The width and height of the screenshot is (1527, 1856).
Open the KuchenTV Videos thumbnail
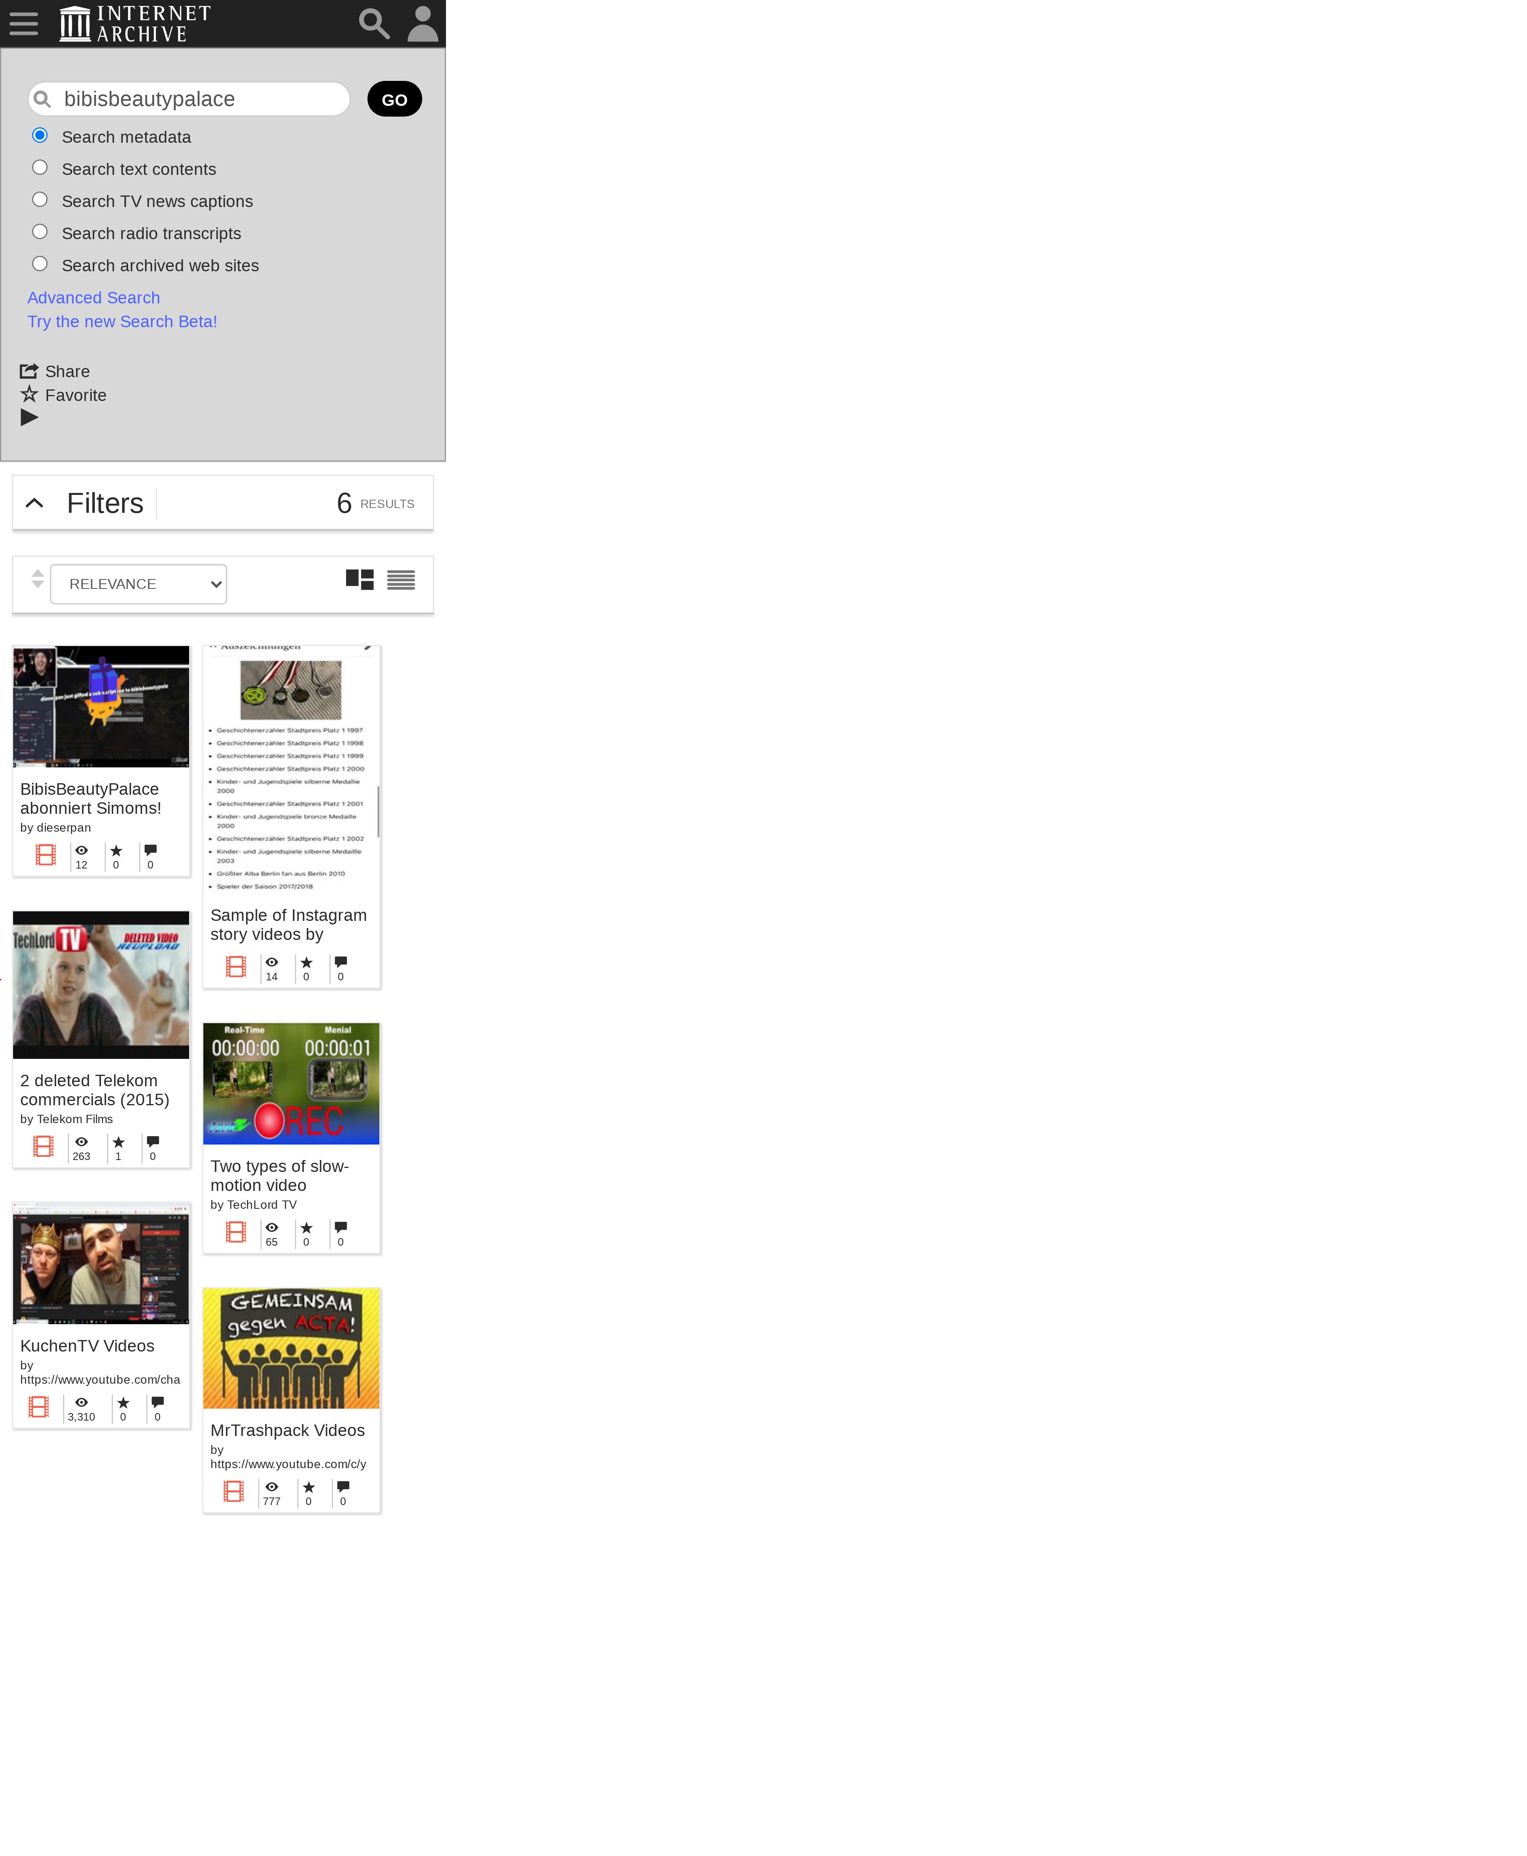coord(101,1263)
